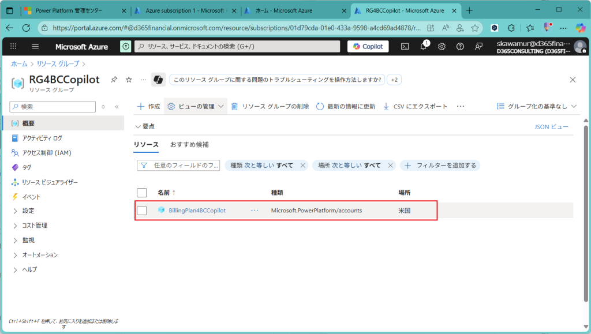Screen dimensions: 591x334
Task: Open the toolbar overflow more menu
Action: (460, 107)
